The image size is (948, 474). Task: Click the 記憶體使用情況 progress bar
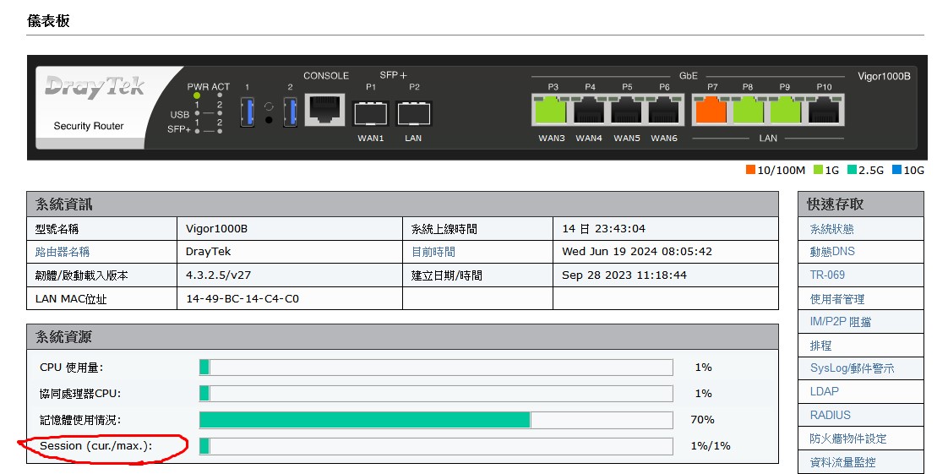(435, 420)
